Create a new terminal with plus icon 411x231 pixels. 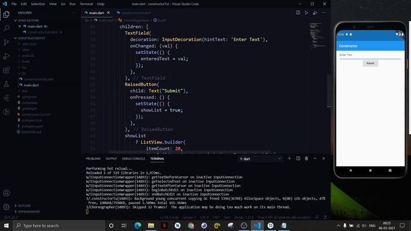click(x=290, y=158)
